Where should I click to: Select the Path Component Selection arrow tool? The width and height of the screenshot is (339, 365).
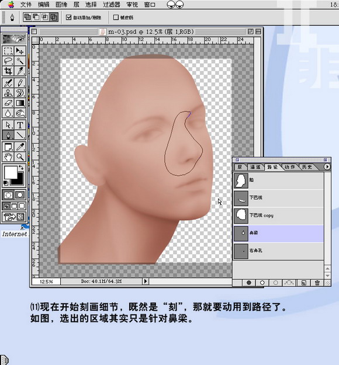click(x=8, y=125)
